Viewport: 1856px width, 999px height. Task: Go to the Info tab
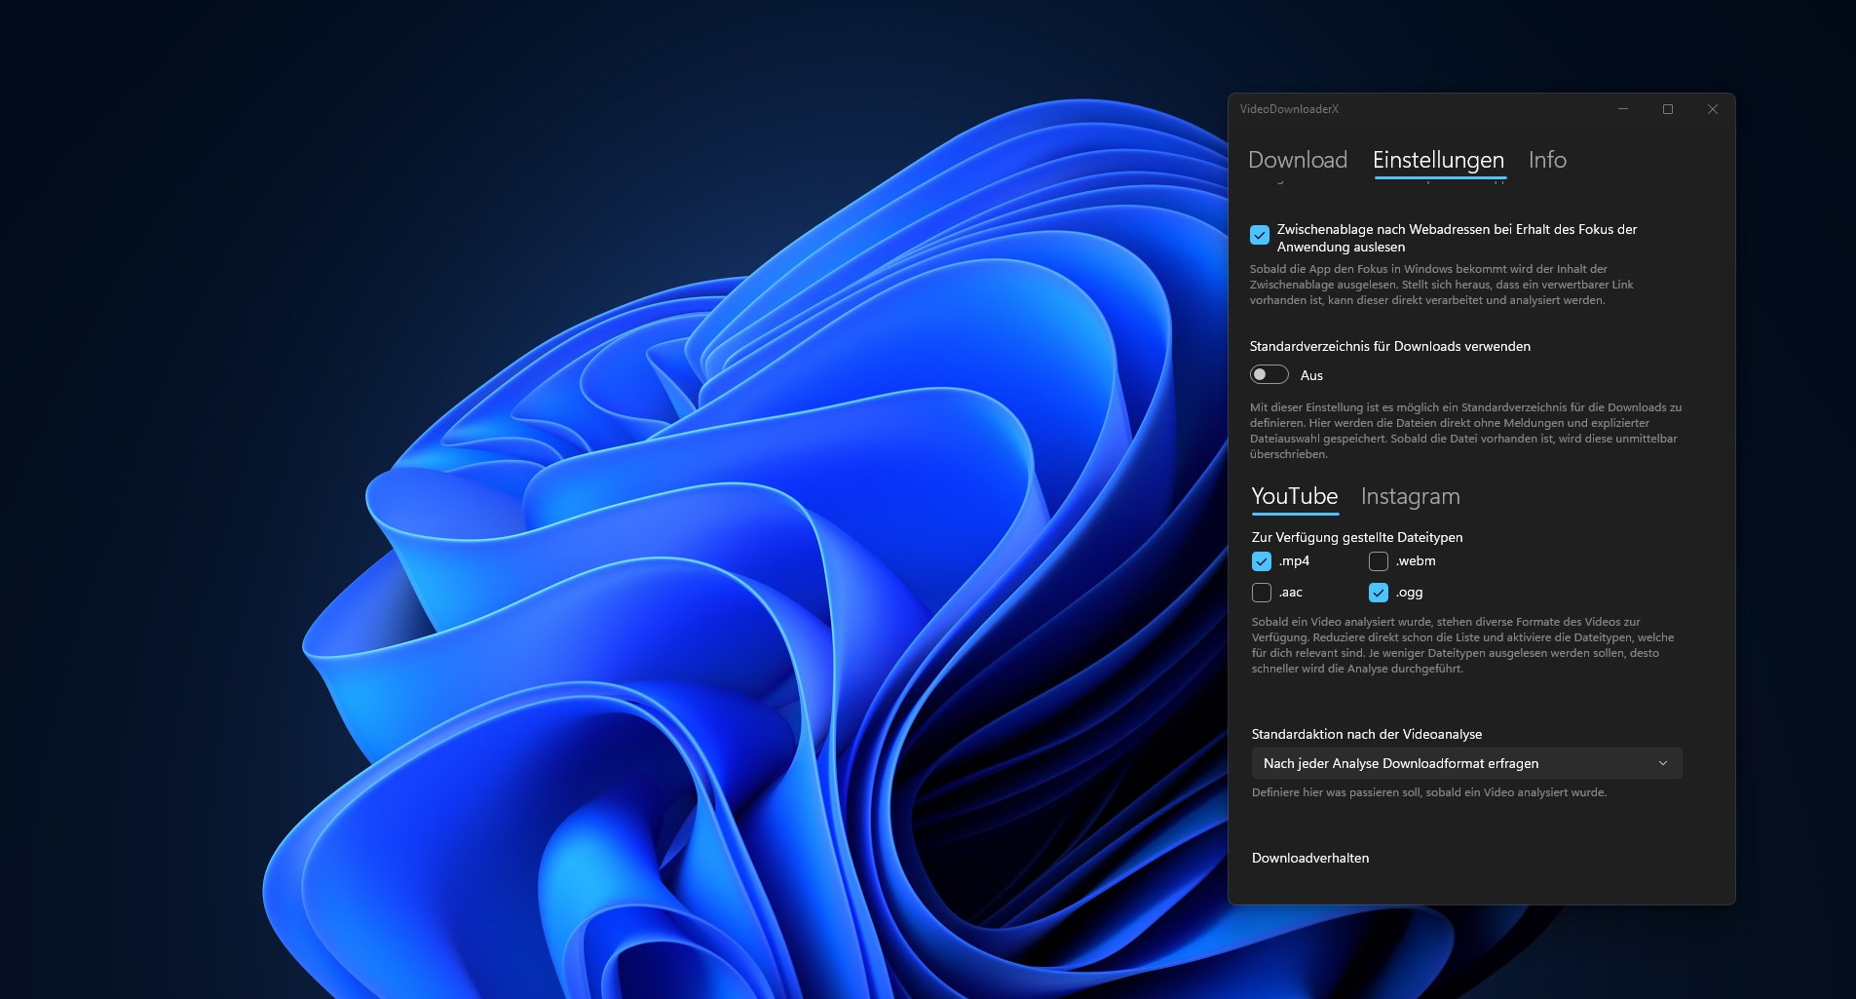click(x=1547, y=160)
